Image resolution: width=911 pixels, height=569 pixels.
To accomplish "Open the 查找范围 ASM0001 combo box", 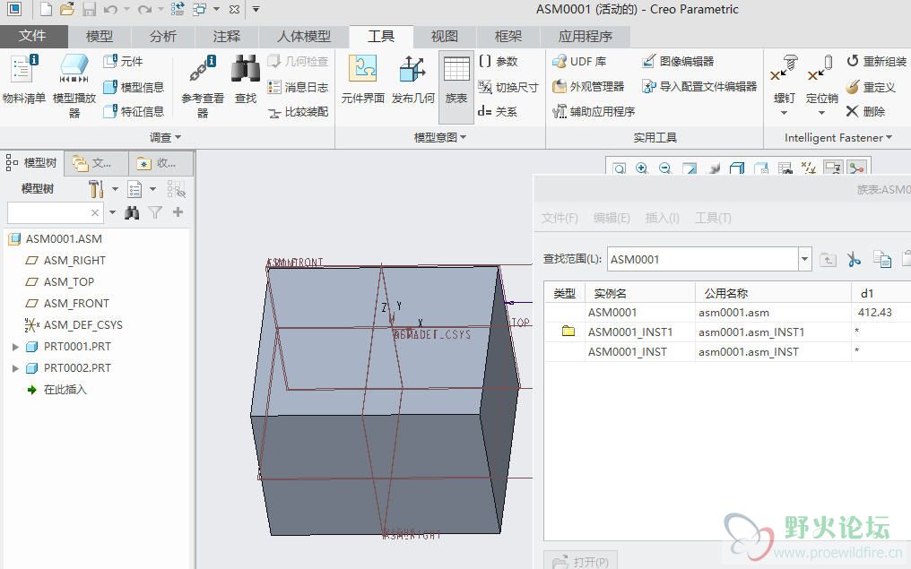I will click(709, 259).
